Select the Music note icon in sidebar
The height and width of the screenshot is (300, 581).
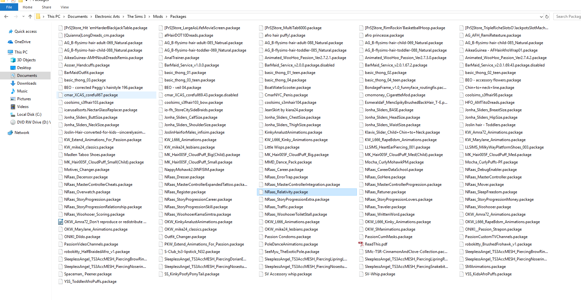pyautogui.click(x=13, y=91)
